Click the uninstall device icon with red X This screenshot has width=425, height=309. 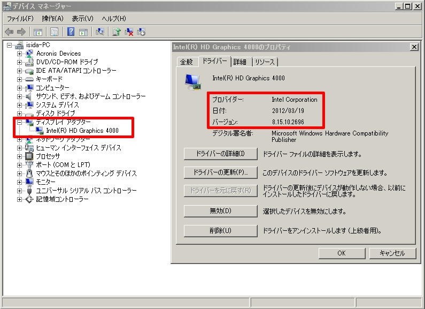[129, 32]
